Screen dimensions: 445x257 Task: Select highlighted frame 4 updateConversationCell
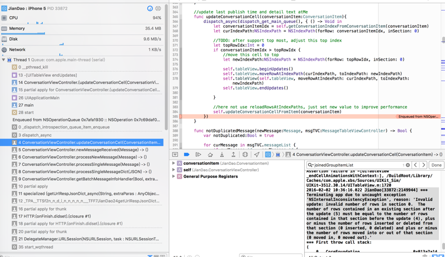point(82,142)
